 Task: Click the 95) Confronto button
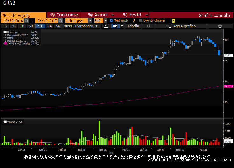pyautogui.click(x=64, y=15)
